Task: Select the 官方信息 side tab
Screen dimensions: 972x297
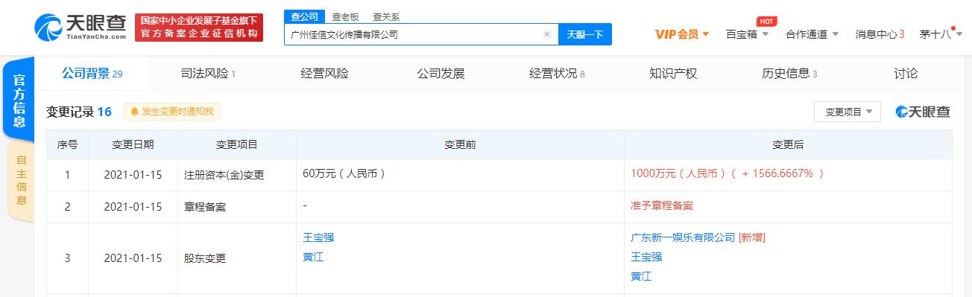Action: [19, 99]
